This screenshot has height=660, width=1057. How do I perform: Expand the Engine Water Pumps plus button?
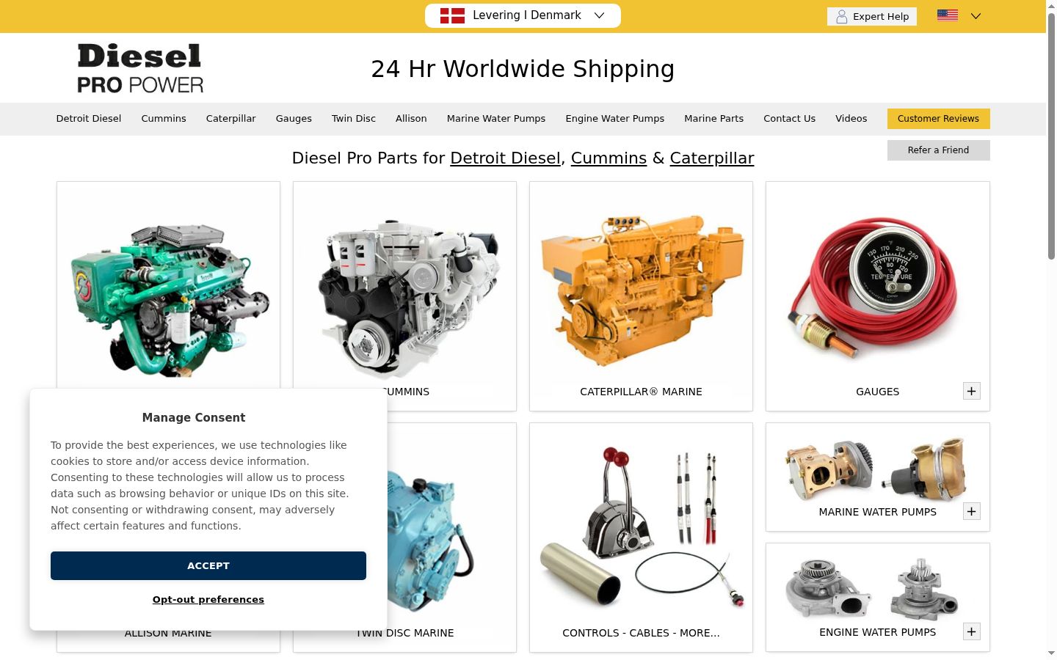[972, 631]
